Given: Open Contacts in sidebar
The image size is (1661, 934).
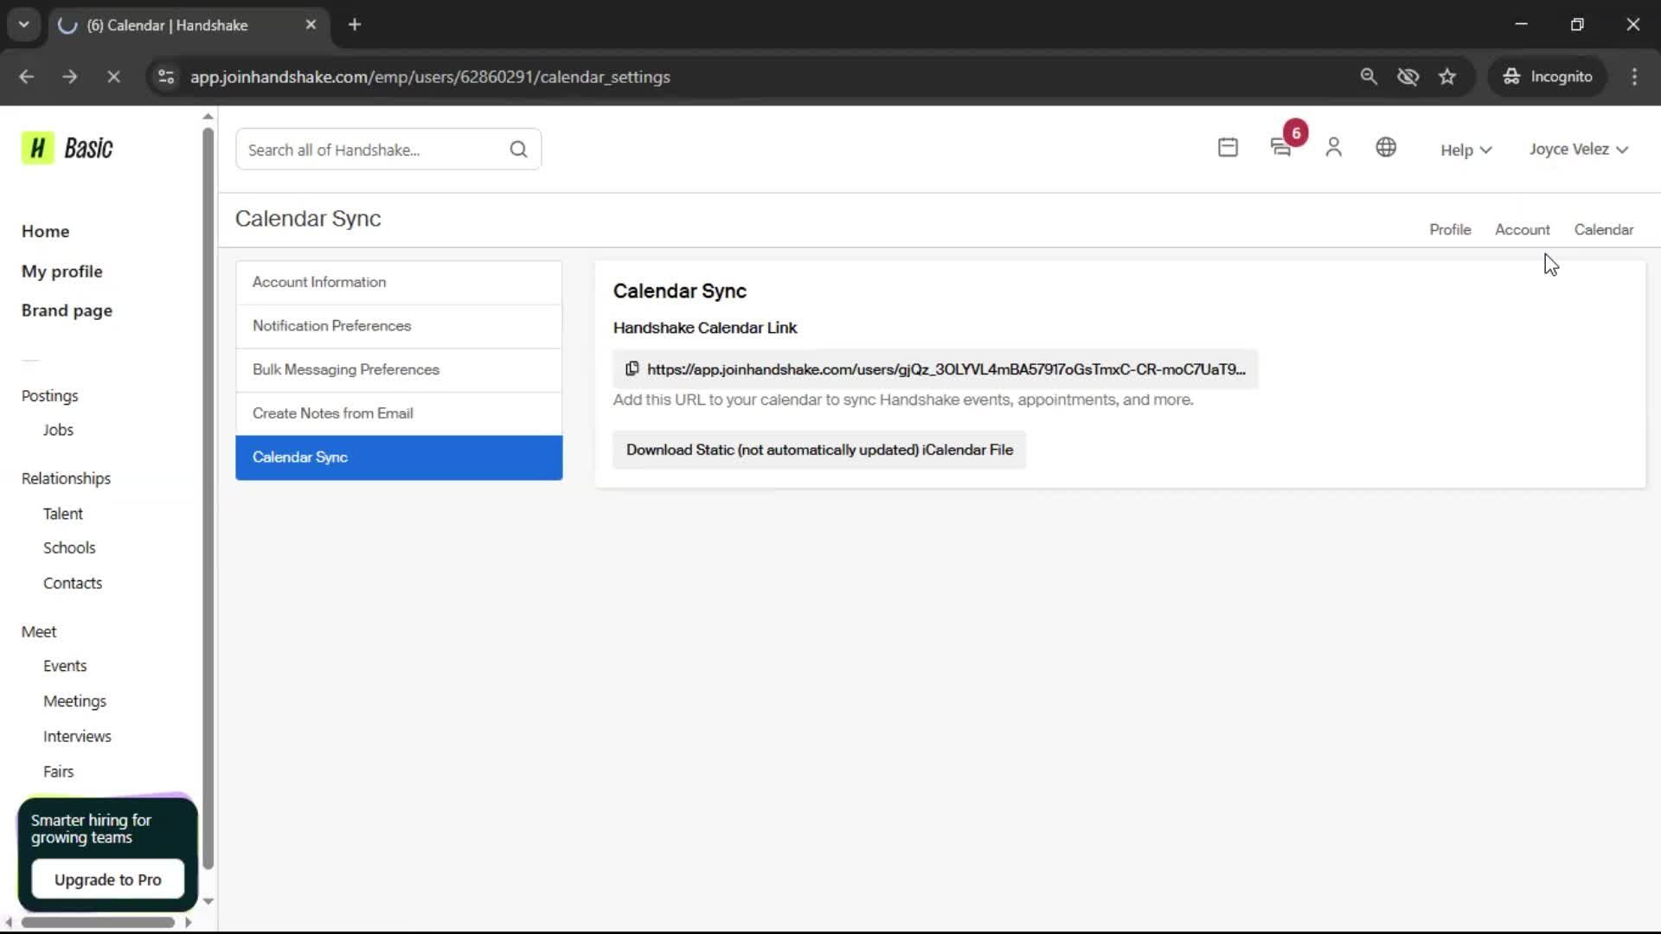Looking at the screenshot, I should click(73, 584).
